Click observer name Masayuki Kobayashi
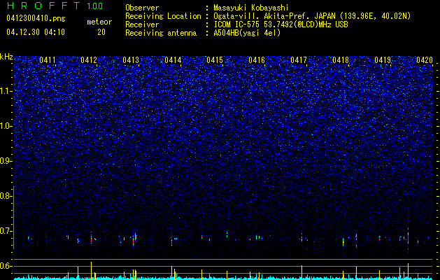 (251, 8)
